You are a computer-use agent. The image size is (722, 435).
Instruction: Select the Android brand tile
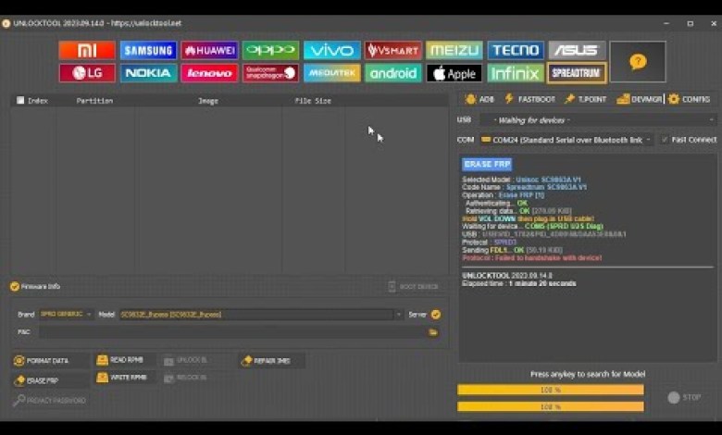(393, 73)
